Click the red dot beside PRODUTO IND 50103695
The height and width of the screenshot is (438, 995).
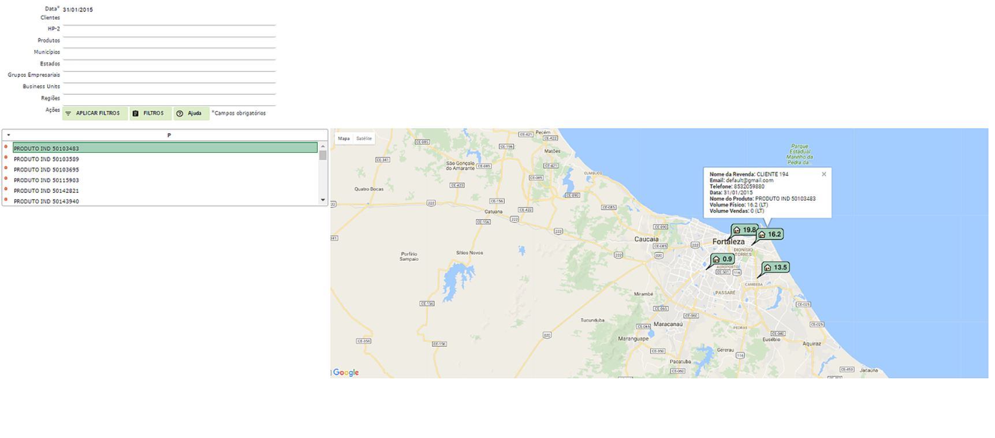tap(6, 168)
